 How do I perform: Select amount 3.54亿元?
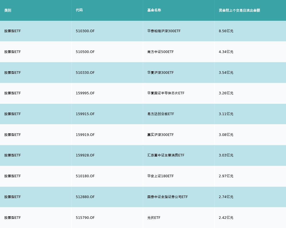[x=226, y=73]
